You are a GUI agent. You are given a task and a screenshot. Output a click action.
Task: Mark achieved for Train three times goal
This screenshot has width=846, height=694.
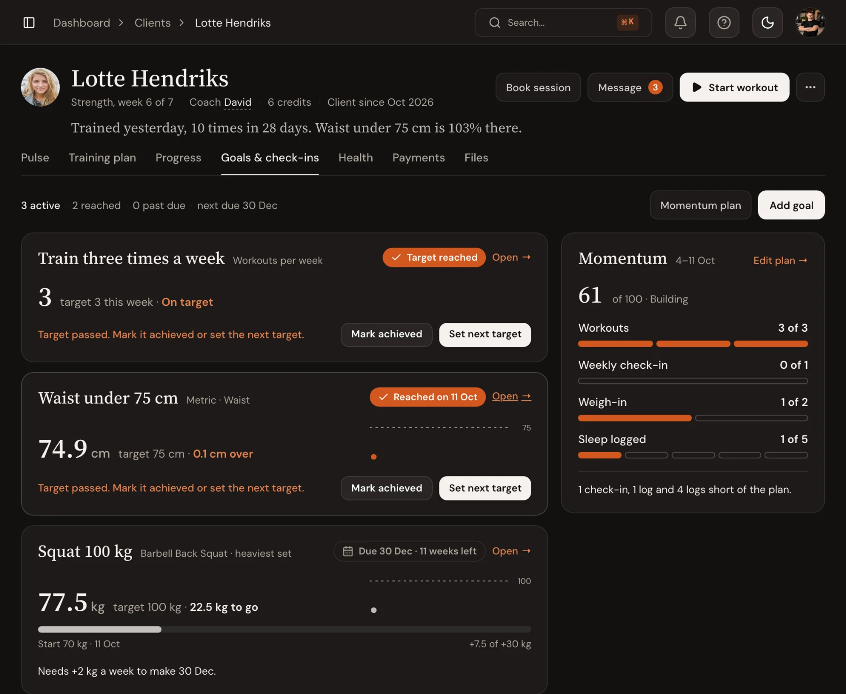pyautogui.click(x=386, y=335)
